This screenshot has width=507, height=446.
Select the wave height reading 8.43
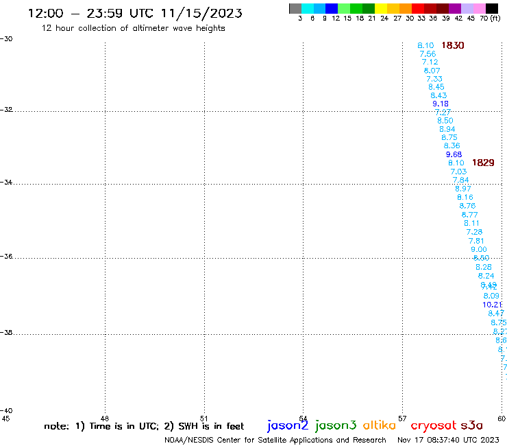click(x=438, y=95)
